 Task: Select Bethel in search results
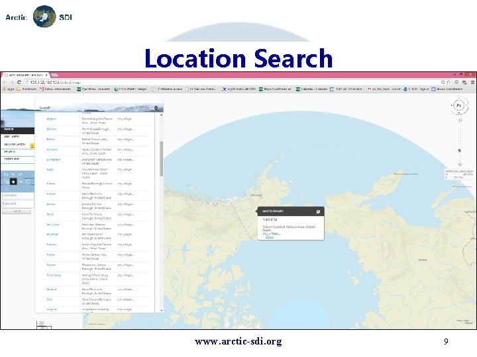[50, 139]
